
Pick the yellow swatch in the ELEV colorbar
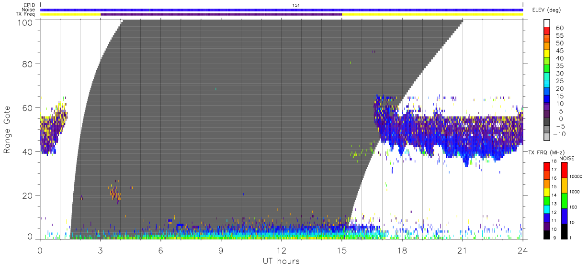coord(547,54)
